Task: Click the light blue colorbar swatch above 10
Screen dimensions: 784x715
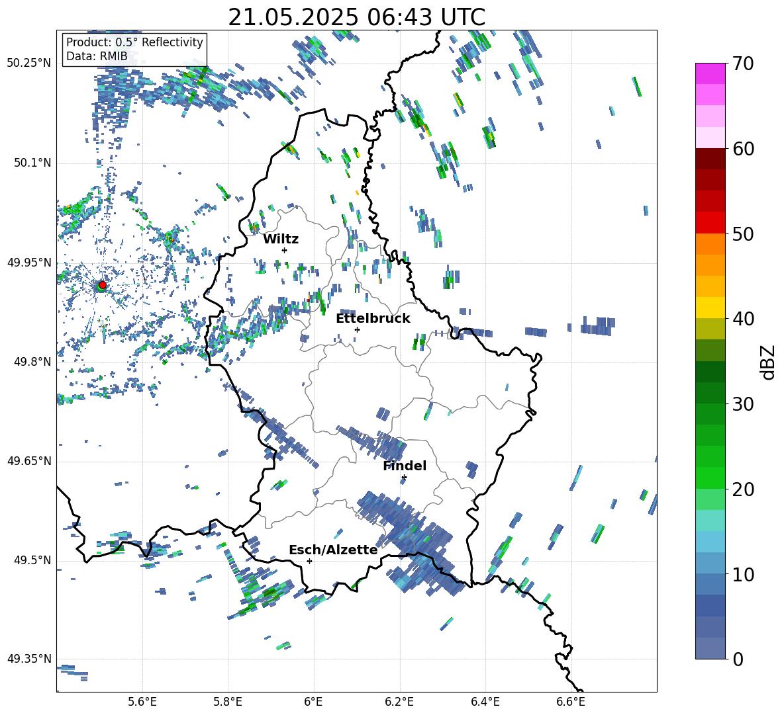Action: (x=710, y=542)
